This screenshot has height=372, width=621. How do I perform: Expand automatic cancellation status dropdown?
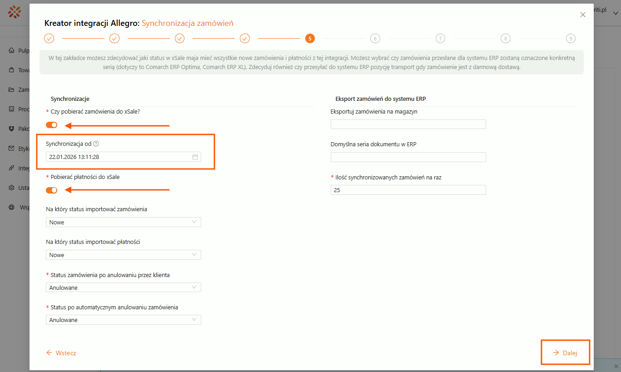(x=123, y=320)
